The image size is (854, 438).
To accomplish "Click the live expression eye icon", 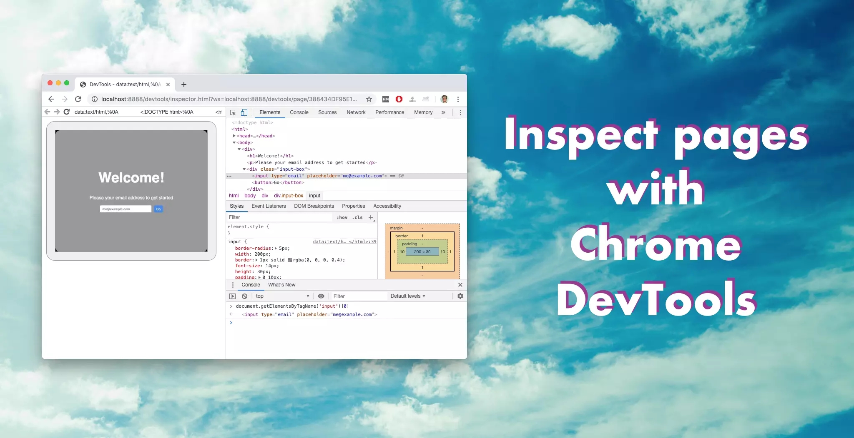I will pos(321,296).
